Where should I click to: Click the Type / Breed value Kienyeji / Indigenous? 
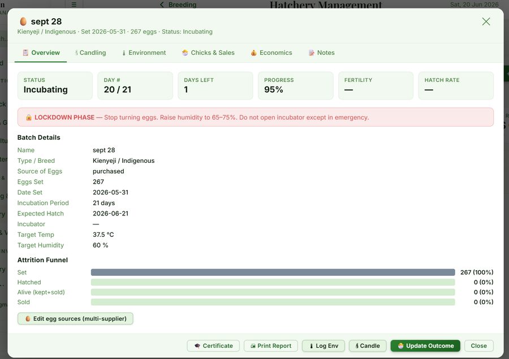[123, 161]
